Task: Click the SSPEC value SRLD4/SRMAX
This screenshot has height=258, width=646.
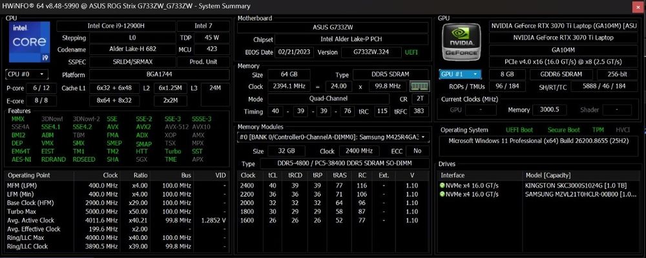Action: (x=132, y=62)
